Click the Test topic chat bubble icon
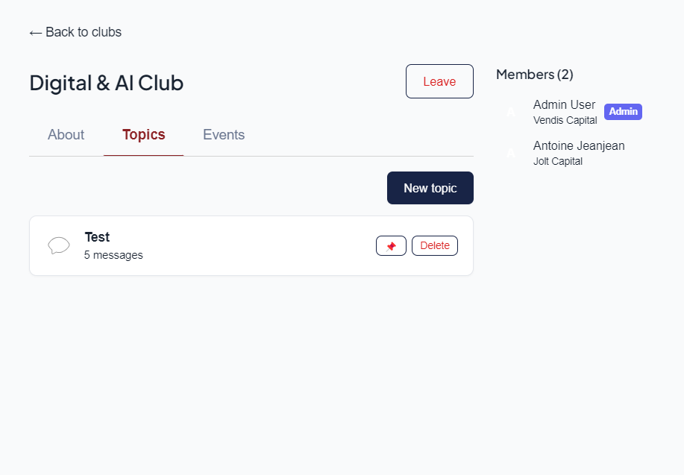 coord(59,245)
